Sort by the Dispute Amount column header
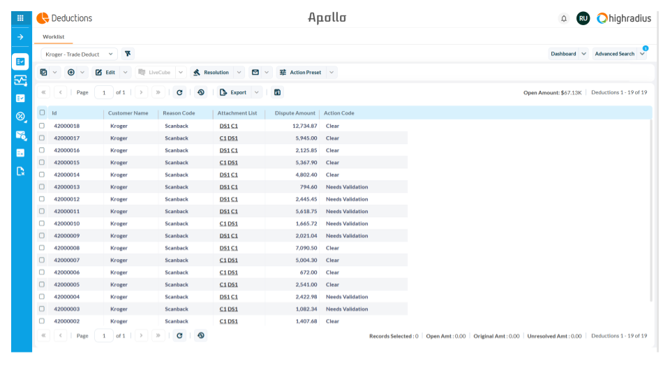This screenshot has width=670, height=377. tap(295, 113)
